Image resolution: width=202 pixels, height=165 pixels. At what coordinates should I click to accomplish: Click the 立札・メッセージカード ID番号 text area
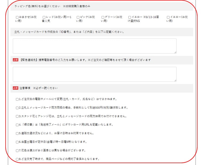[x=94, y=46]
